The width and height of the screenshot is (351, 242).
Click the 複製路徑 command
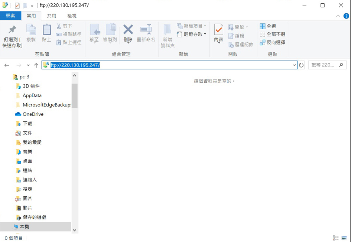(x=68, y=34)
